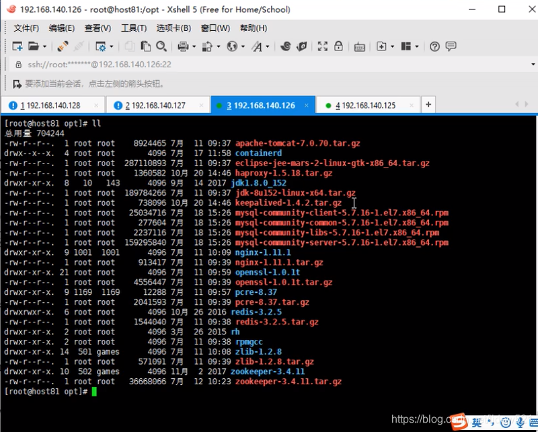Open the 查看(V) menu

[98, 28]
